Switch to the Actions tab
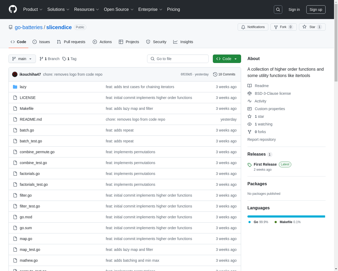Screen dimensions: 338x271 pyautogui.click(x=102, y=42)
